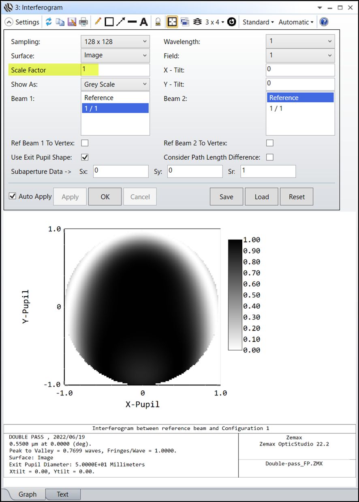Click the refresh/update icon
The image size is (359, 502).
click(49, 22)
